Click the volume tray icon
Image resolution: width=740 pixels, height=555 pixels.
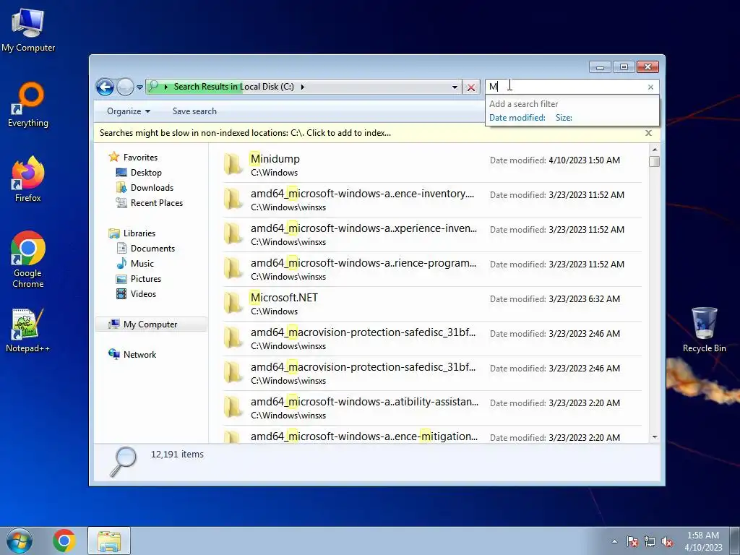667,541
